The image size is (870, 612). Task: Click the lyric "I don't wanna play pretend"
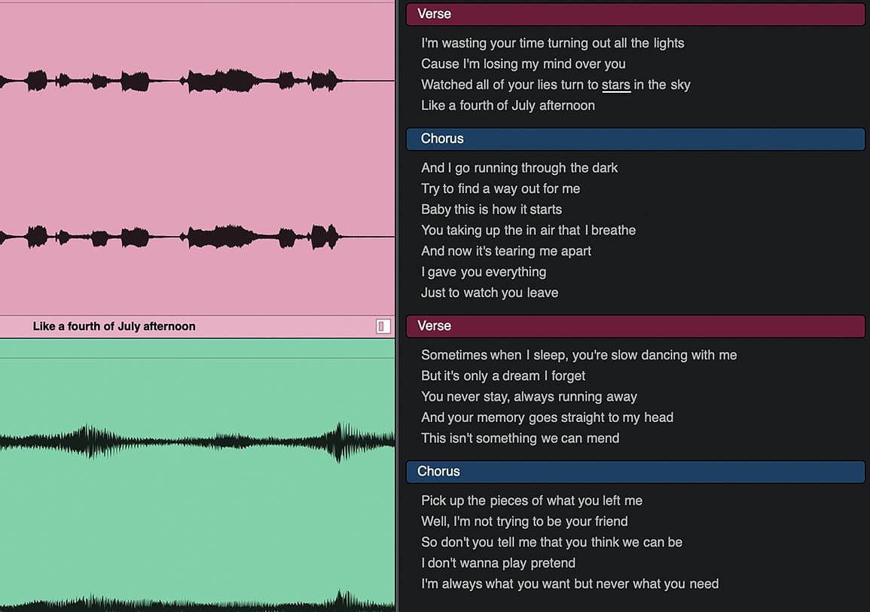(x=498, y=563)
